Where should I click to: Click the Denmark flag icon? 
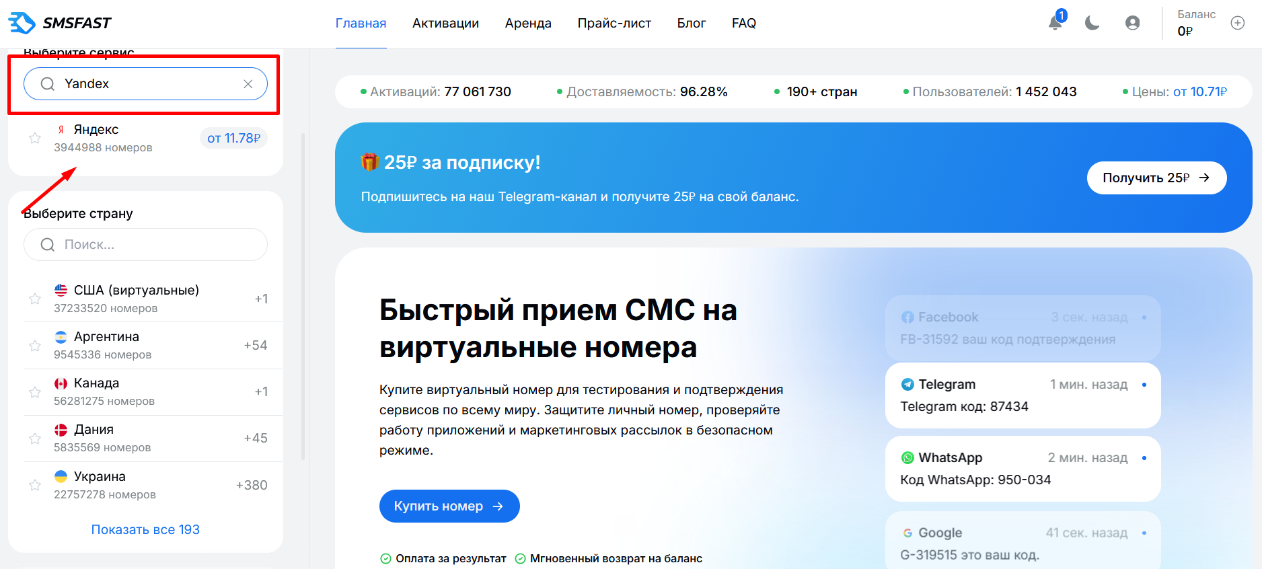point(61,429)
